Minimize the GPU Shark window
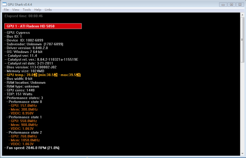Screen dimensions: 246x158 [x=223, y=5]
